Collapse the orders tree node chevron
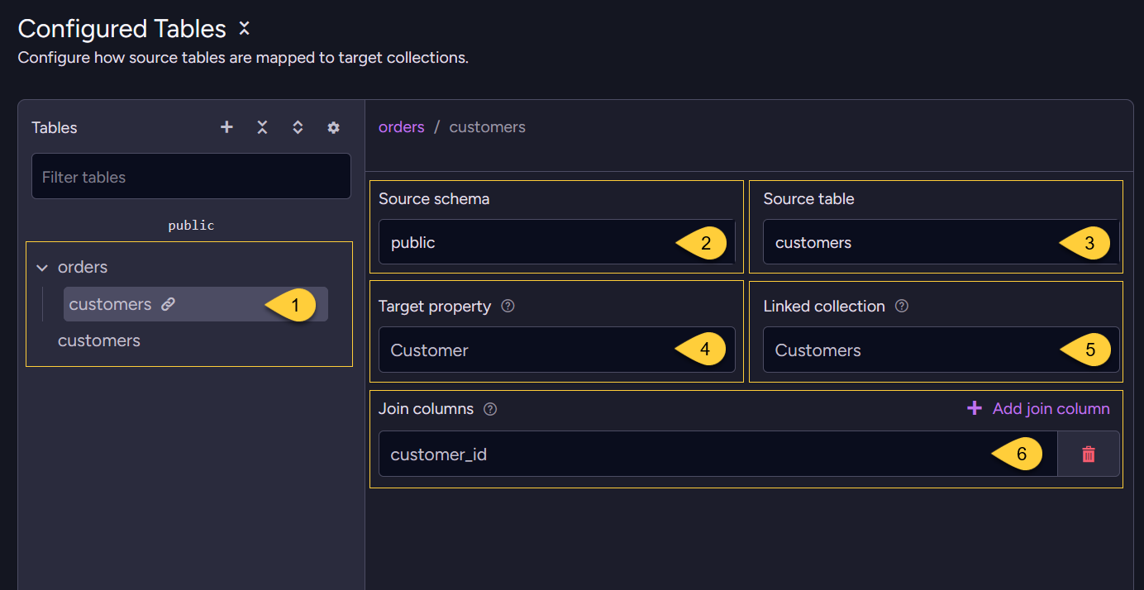 42,268
